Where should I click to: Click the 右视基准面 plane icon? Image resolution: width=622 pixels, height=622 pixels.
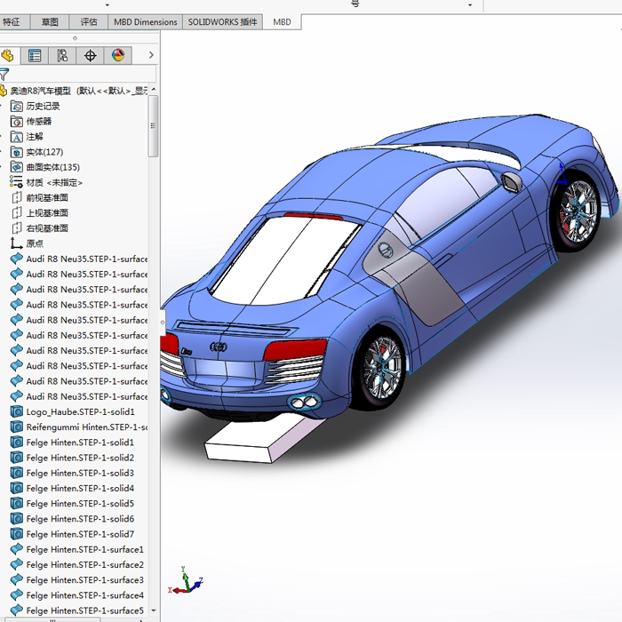coord(17,228)
